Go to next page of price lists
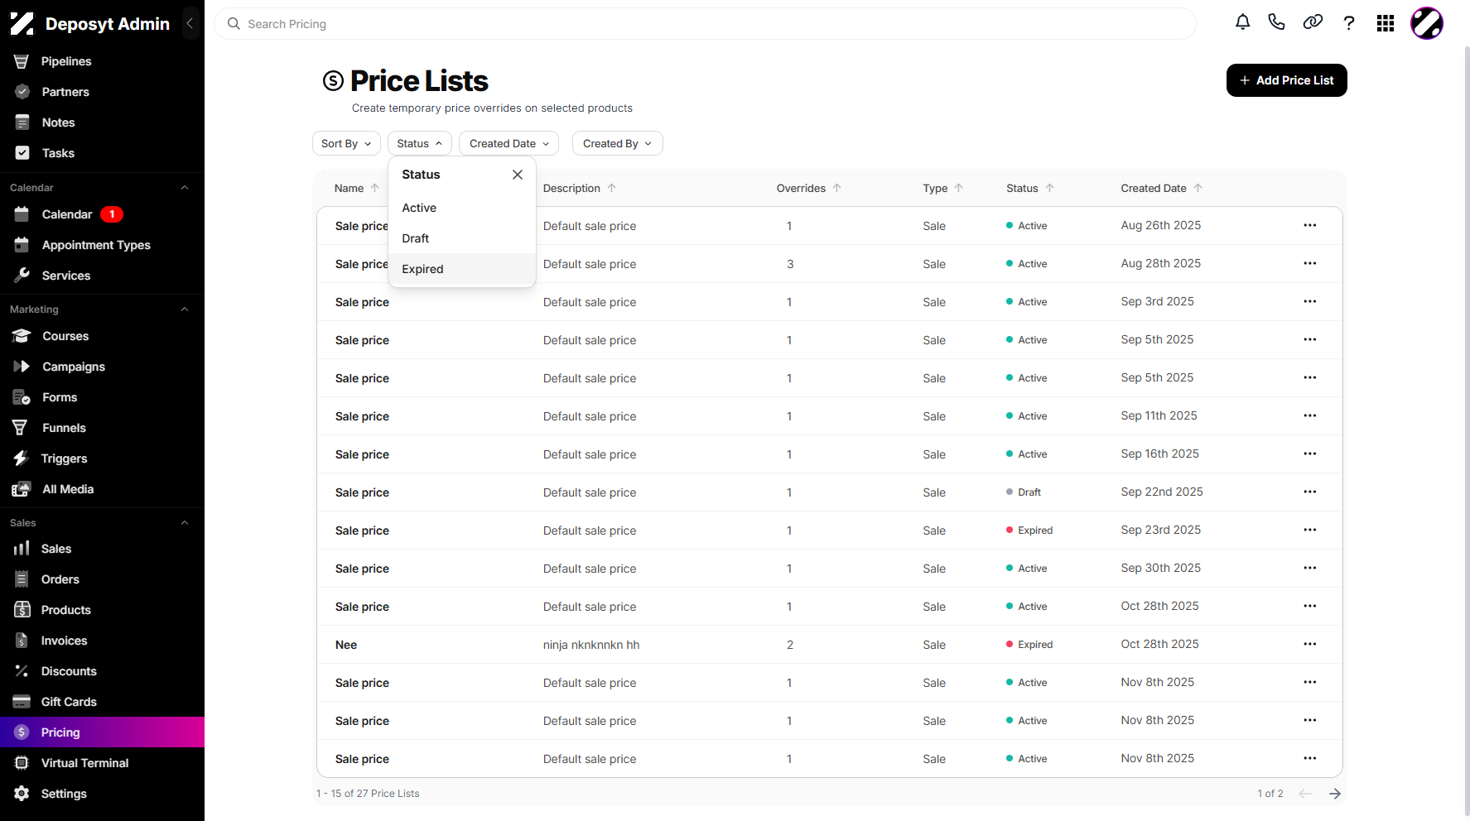Image resolution: width=1470 pixels, height=821 pixels. click(x=1335, y=794)
